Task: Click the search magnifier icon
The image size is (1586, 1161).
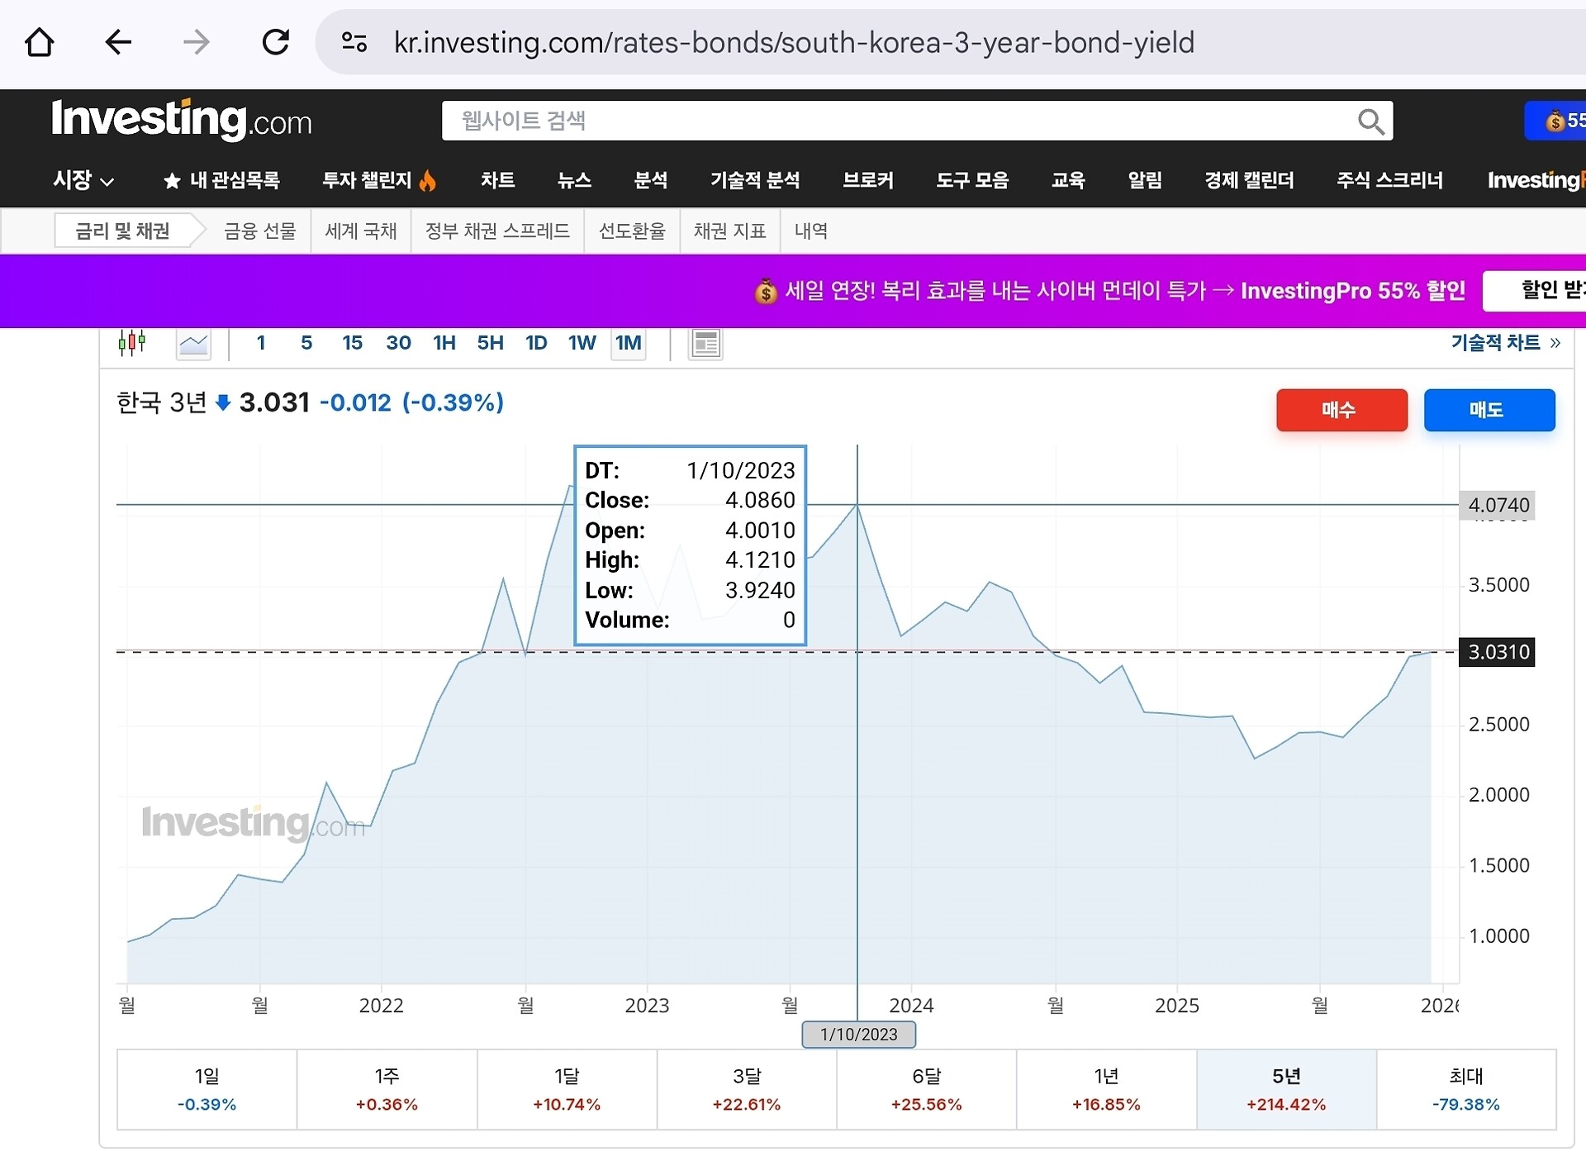Action: (x=1370, y=121)
